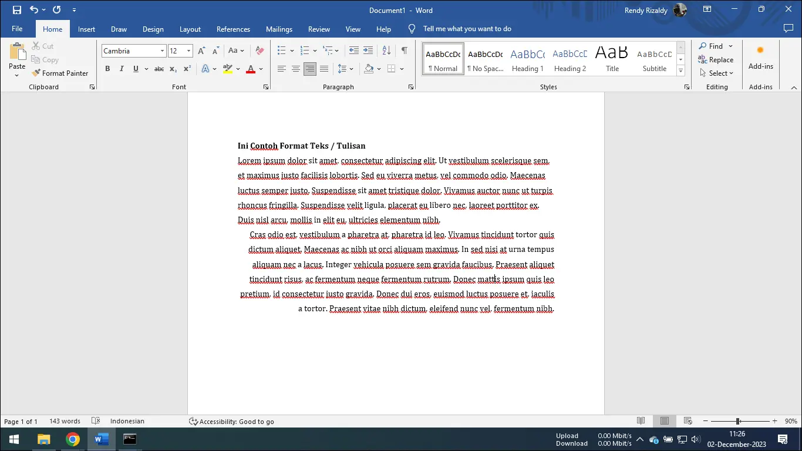Click the Sort A-Z icon

point(386,51)
